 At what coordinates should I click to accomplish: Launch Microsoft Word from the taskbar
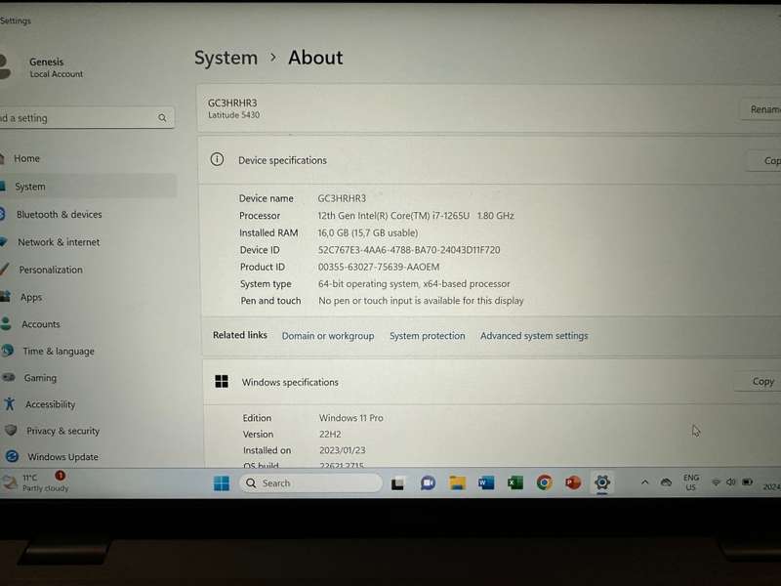tap(486, 482)
